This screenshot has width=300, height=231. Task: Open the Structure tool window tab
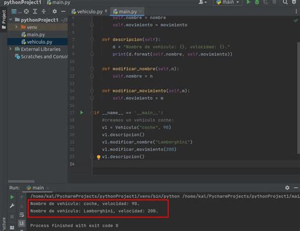[4, 224]
